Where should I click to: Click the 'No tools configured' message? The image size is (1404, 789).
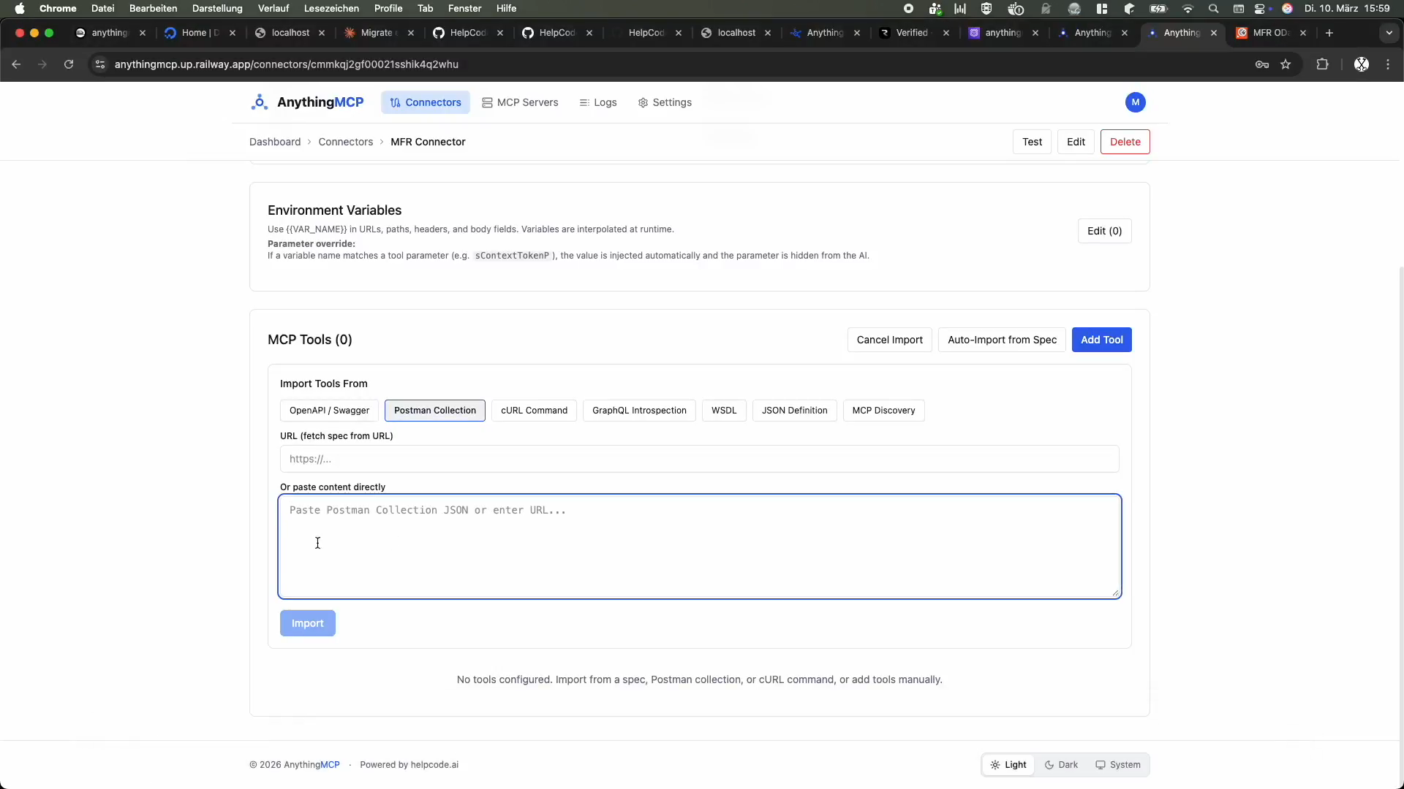pyautogui.click(x=699, y=679)
